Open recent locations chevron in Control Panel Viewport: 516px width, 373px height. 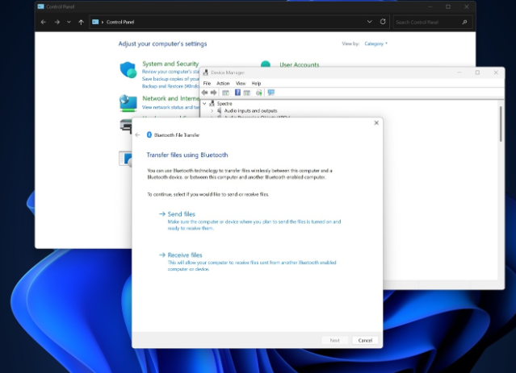click(x=69, y=22)
